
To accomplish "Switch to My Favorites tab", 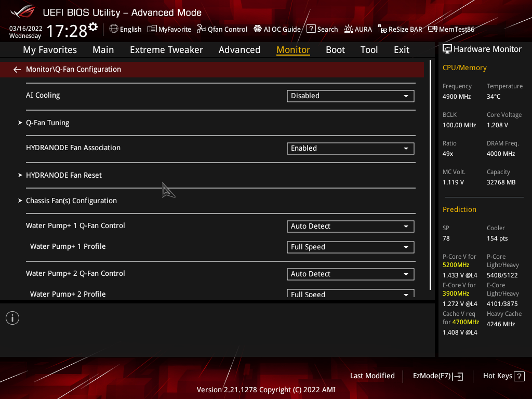I will (50, 50).
